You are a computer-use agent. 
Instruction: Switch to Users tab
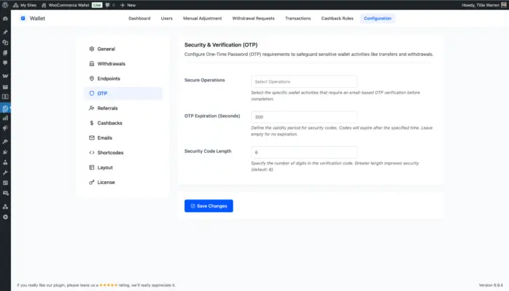(166, 18)
